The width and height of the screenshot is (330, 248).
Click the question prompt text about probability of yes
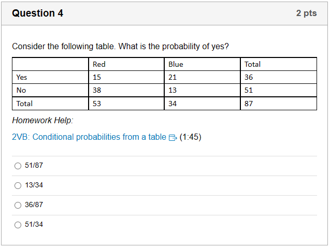tap(120, 46)
